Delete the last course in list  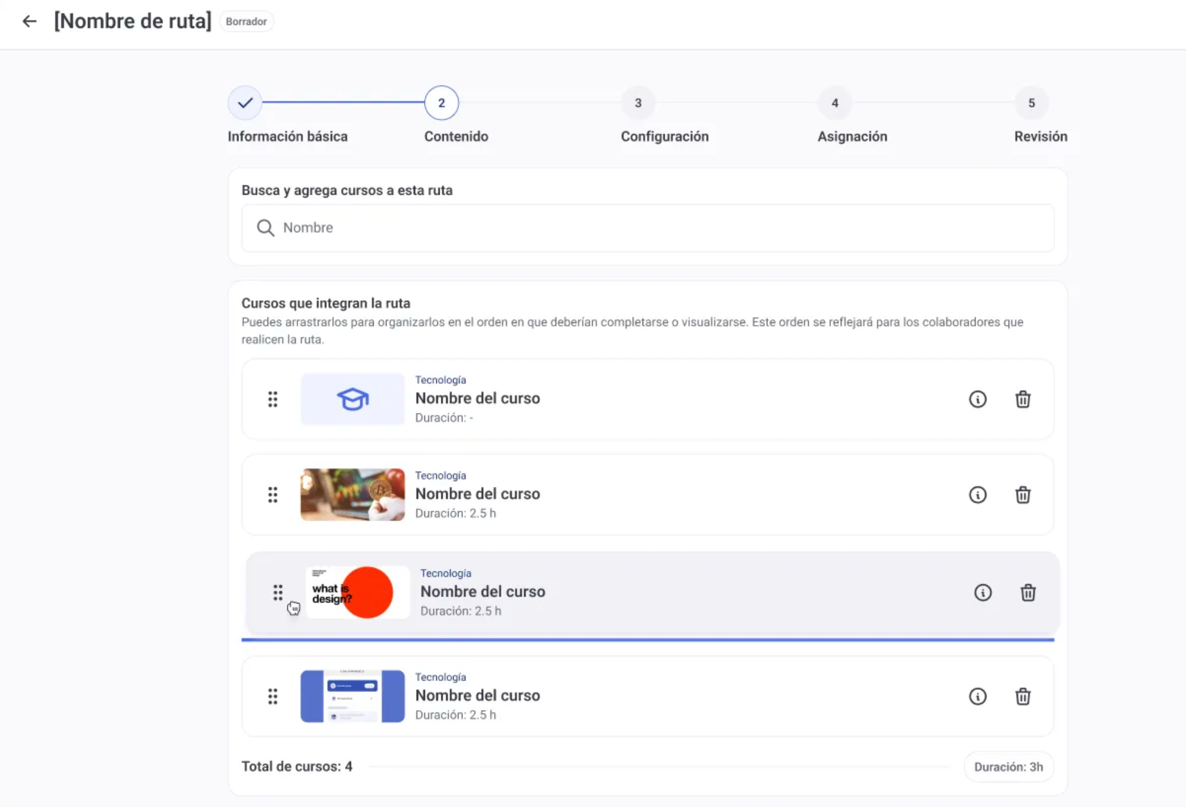coord(1022,697)
